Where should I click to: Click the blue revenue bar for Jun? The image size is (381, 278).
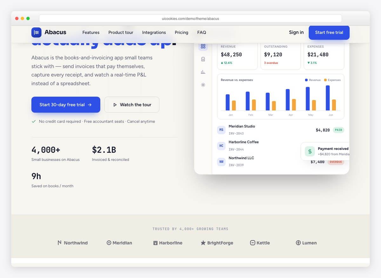[x=328, y=98]
